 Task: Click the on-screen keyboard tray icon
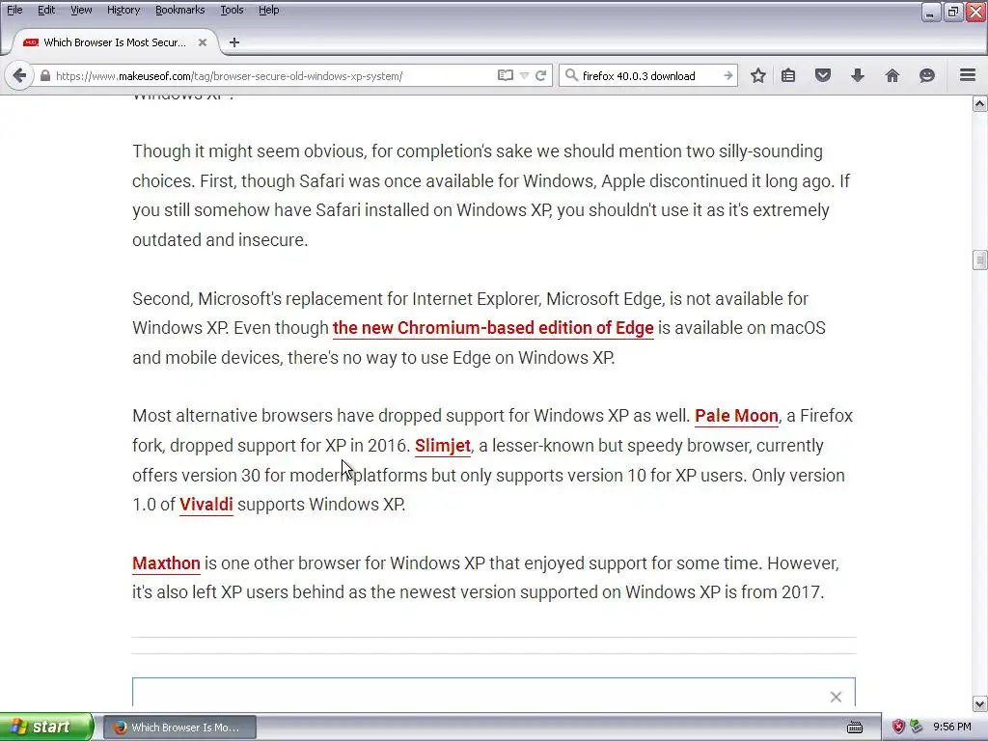(855, 727)
